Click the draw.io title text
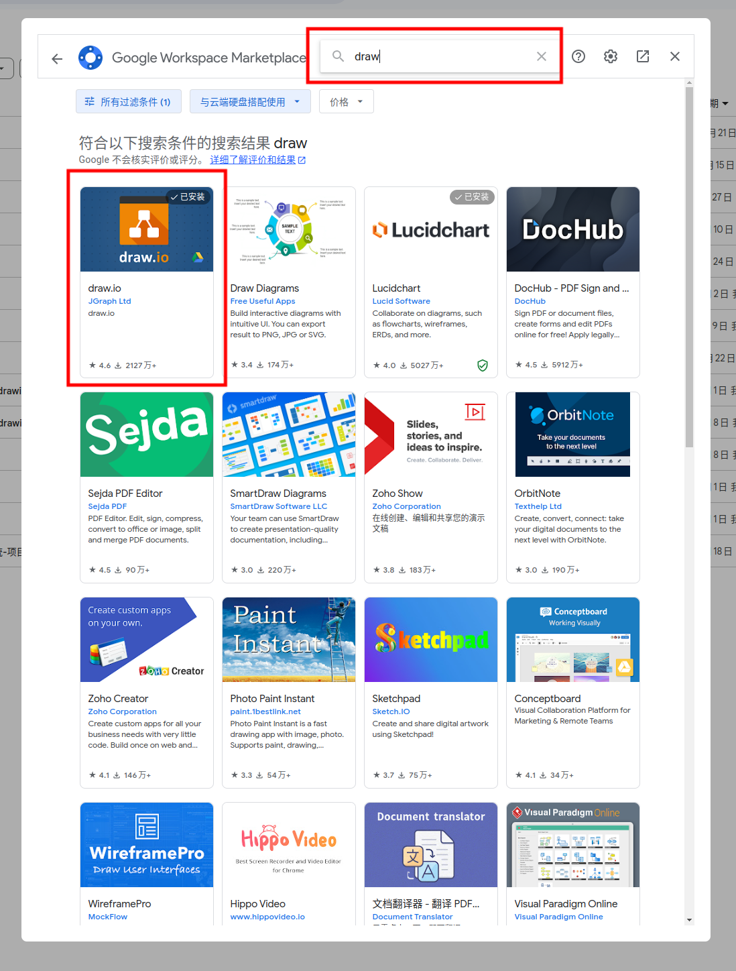This screenshot has height=971, width=736. (x=105, y=288)
